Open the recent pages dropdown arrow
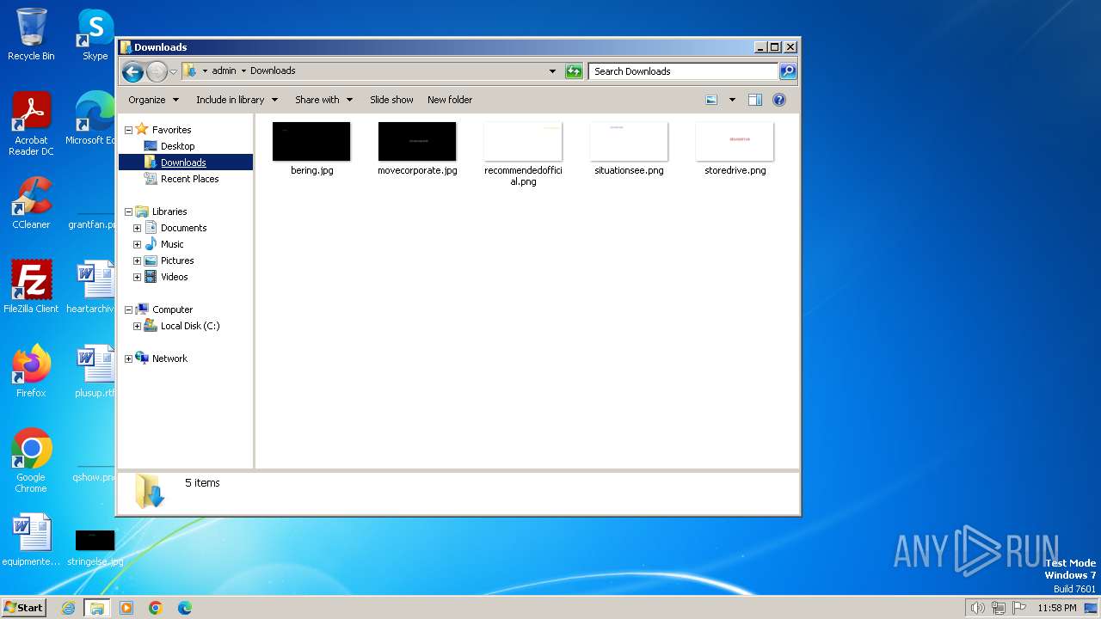Viewport: 1101px width, 619px height. point(173,71)
